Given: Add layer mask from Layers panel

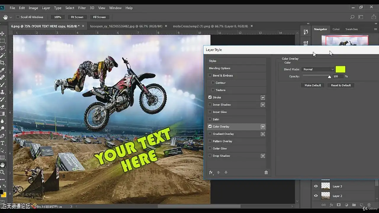Looking at the screenshot, I should (339, 205).
